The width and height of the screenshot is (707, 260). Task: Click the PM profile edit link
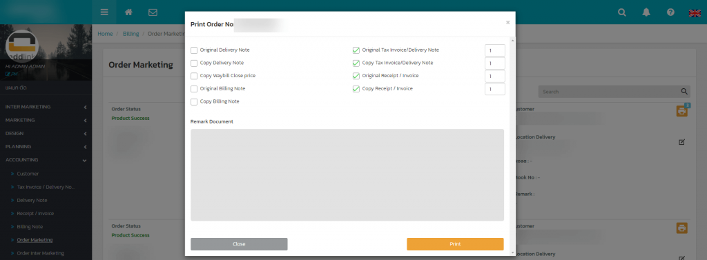[11, 74]
